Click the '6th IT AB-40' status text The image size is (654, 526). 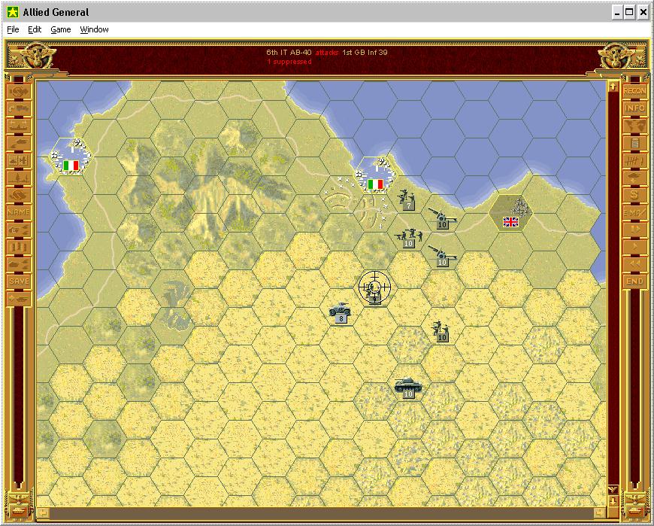click(289, 52)
